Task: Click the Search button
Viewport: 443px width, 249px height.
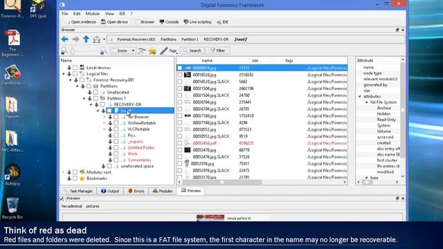Action: (x=192, y=50)
